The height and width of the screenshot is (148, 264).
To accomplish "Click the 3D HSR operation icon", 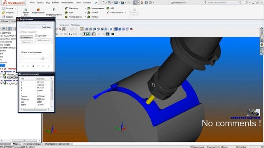I will [x=89, y=12].
